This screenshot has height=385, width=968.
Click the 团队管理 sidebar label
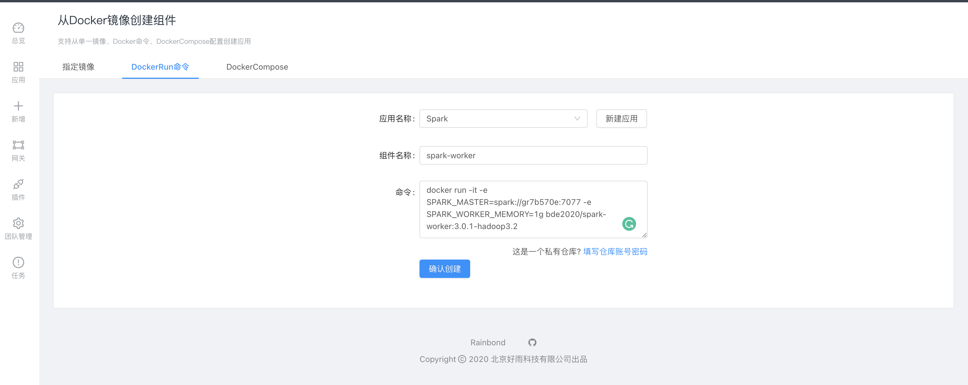(18, 237)
